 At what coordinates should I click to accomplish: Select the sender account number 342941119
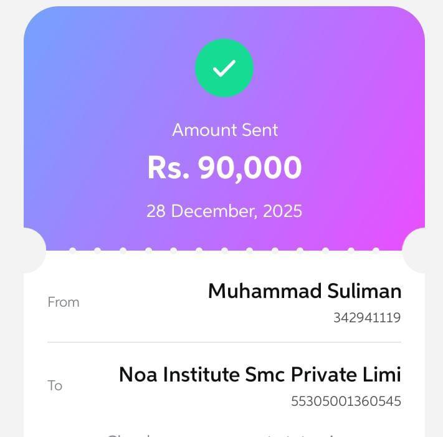pyautogui.click(x=367, y=318)
